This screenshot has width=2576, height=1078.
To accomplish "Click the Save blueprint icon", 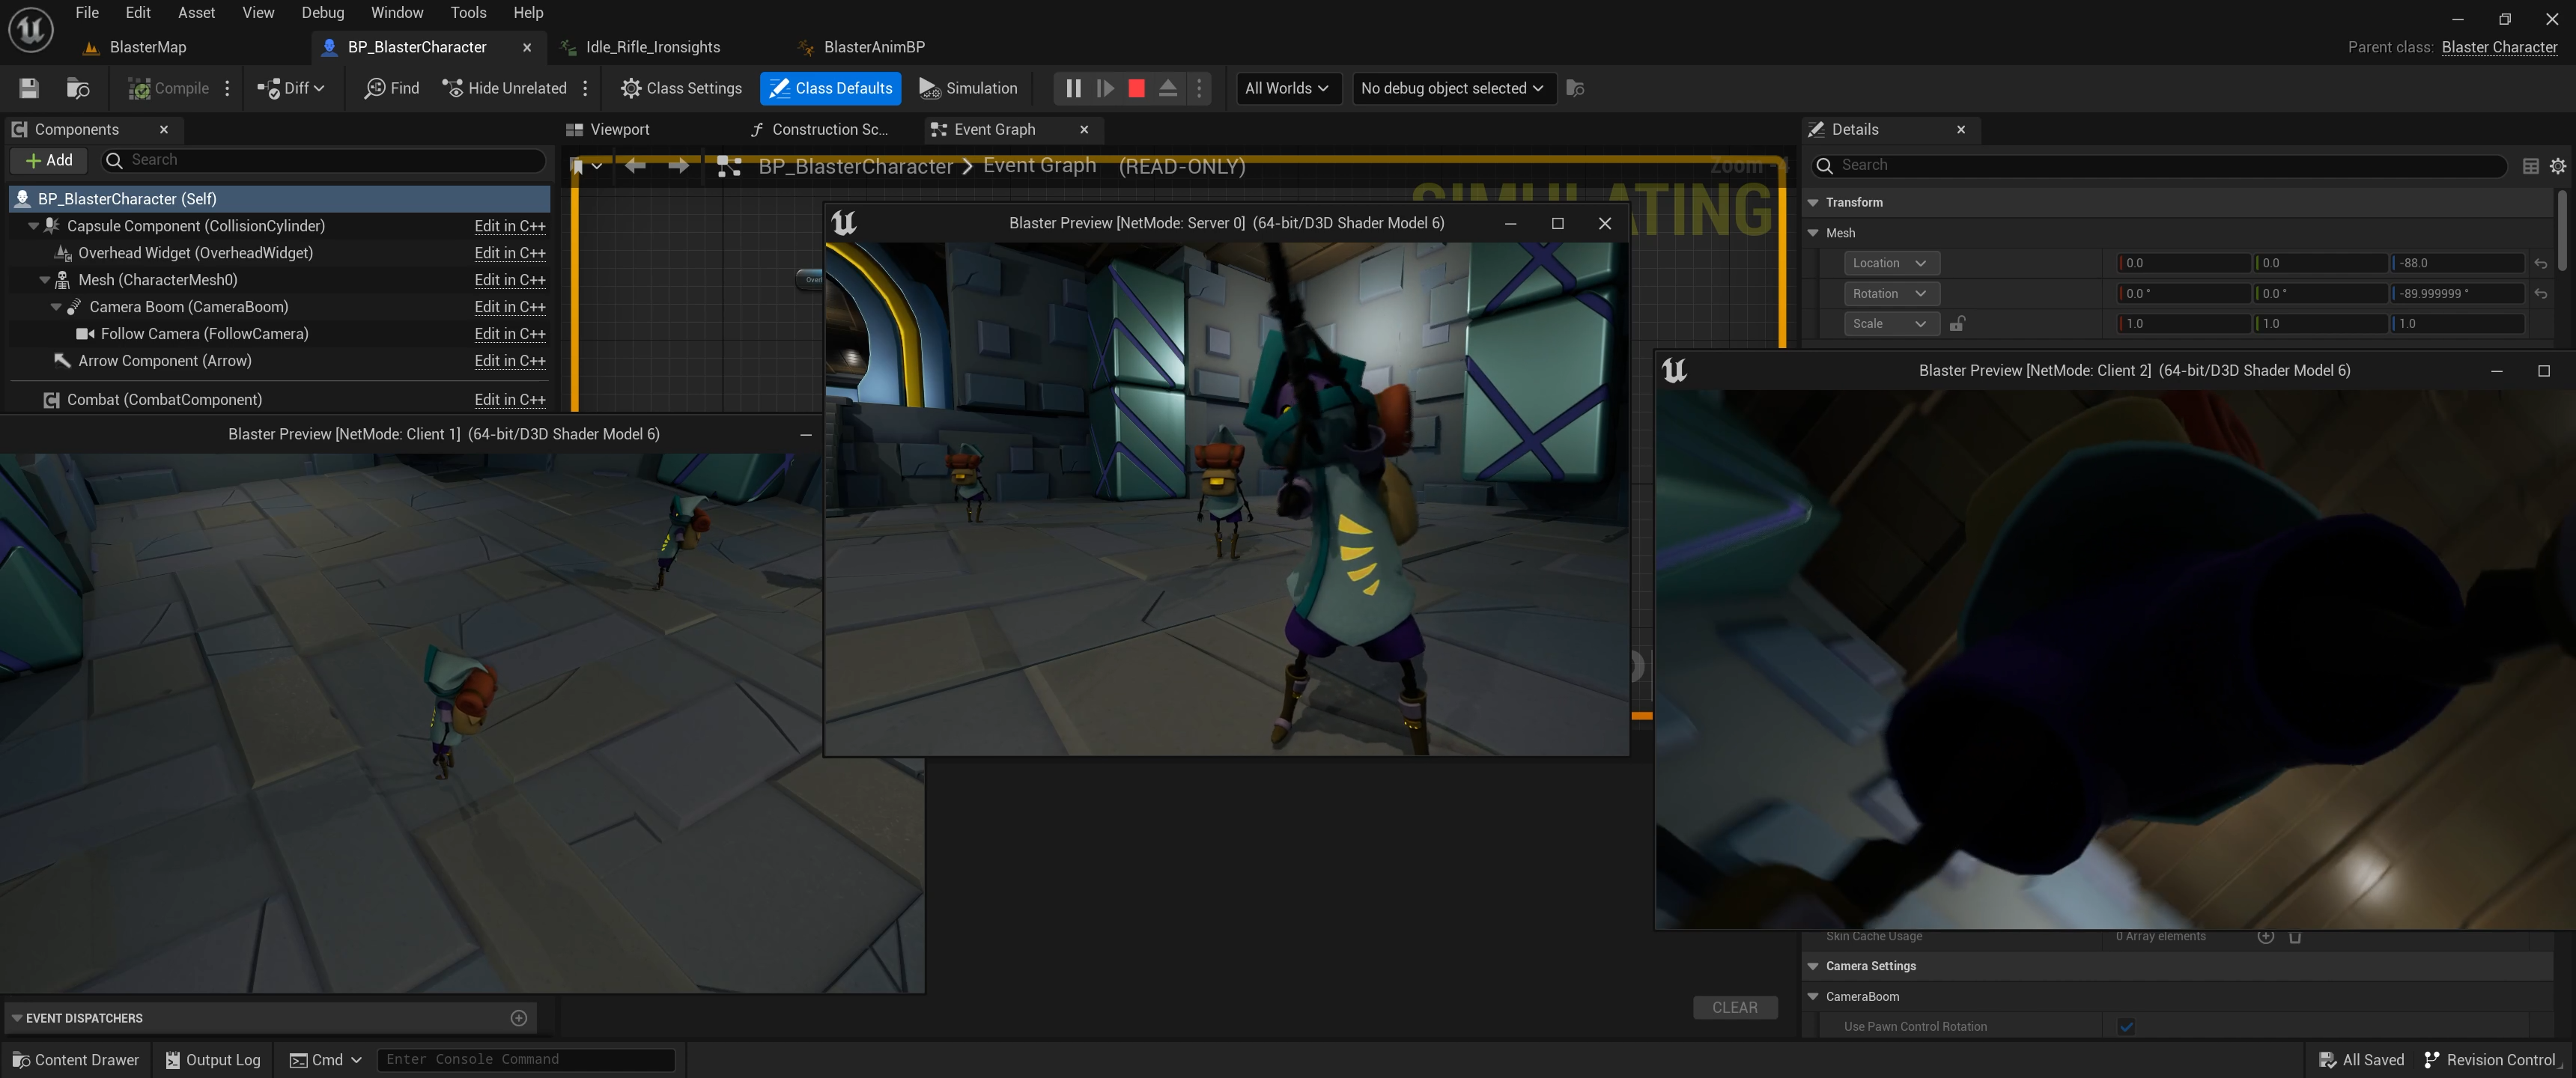I will tap(29, 88).
